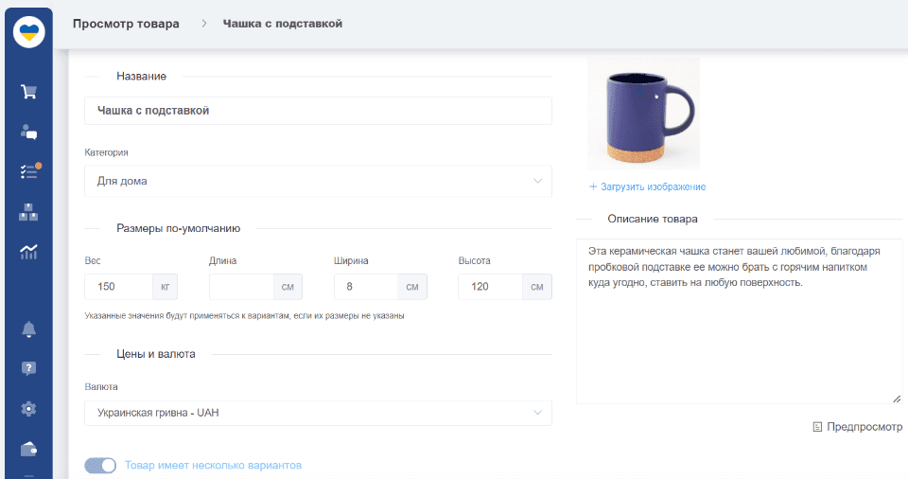Open the shopping cart section
Image resolution: width=908 pixels, height=479 pixels.
click(28, 91)
